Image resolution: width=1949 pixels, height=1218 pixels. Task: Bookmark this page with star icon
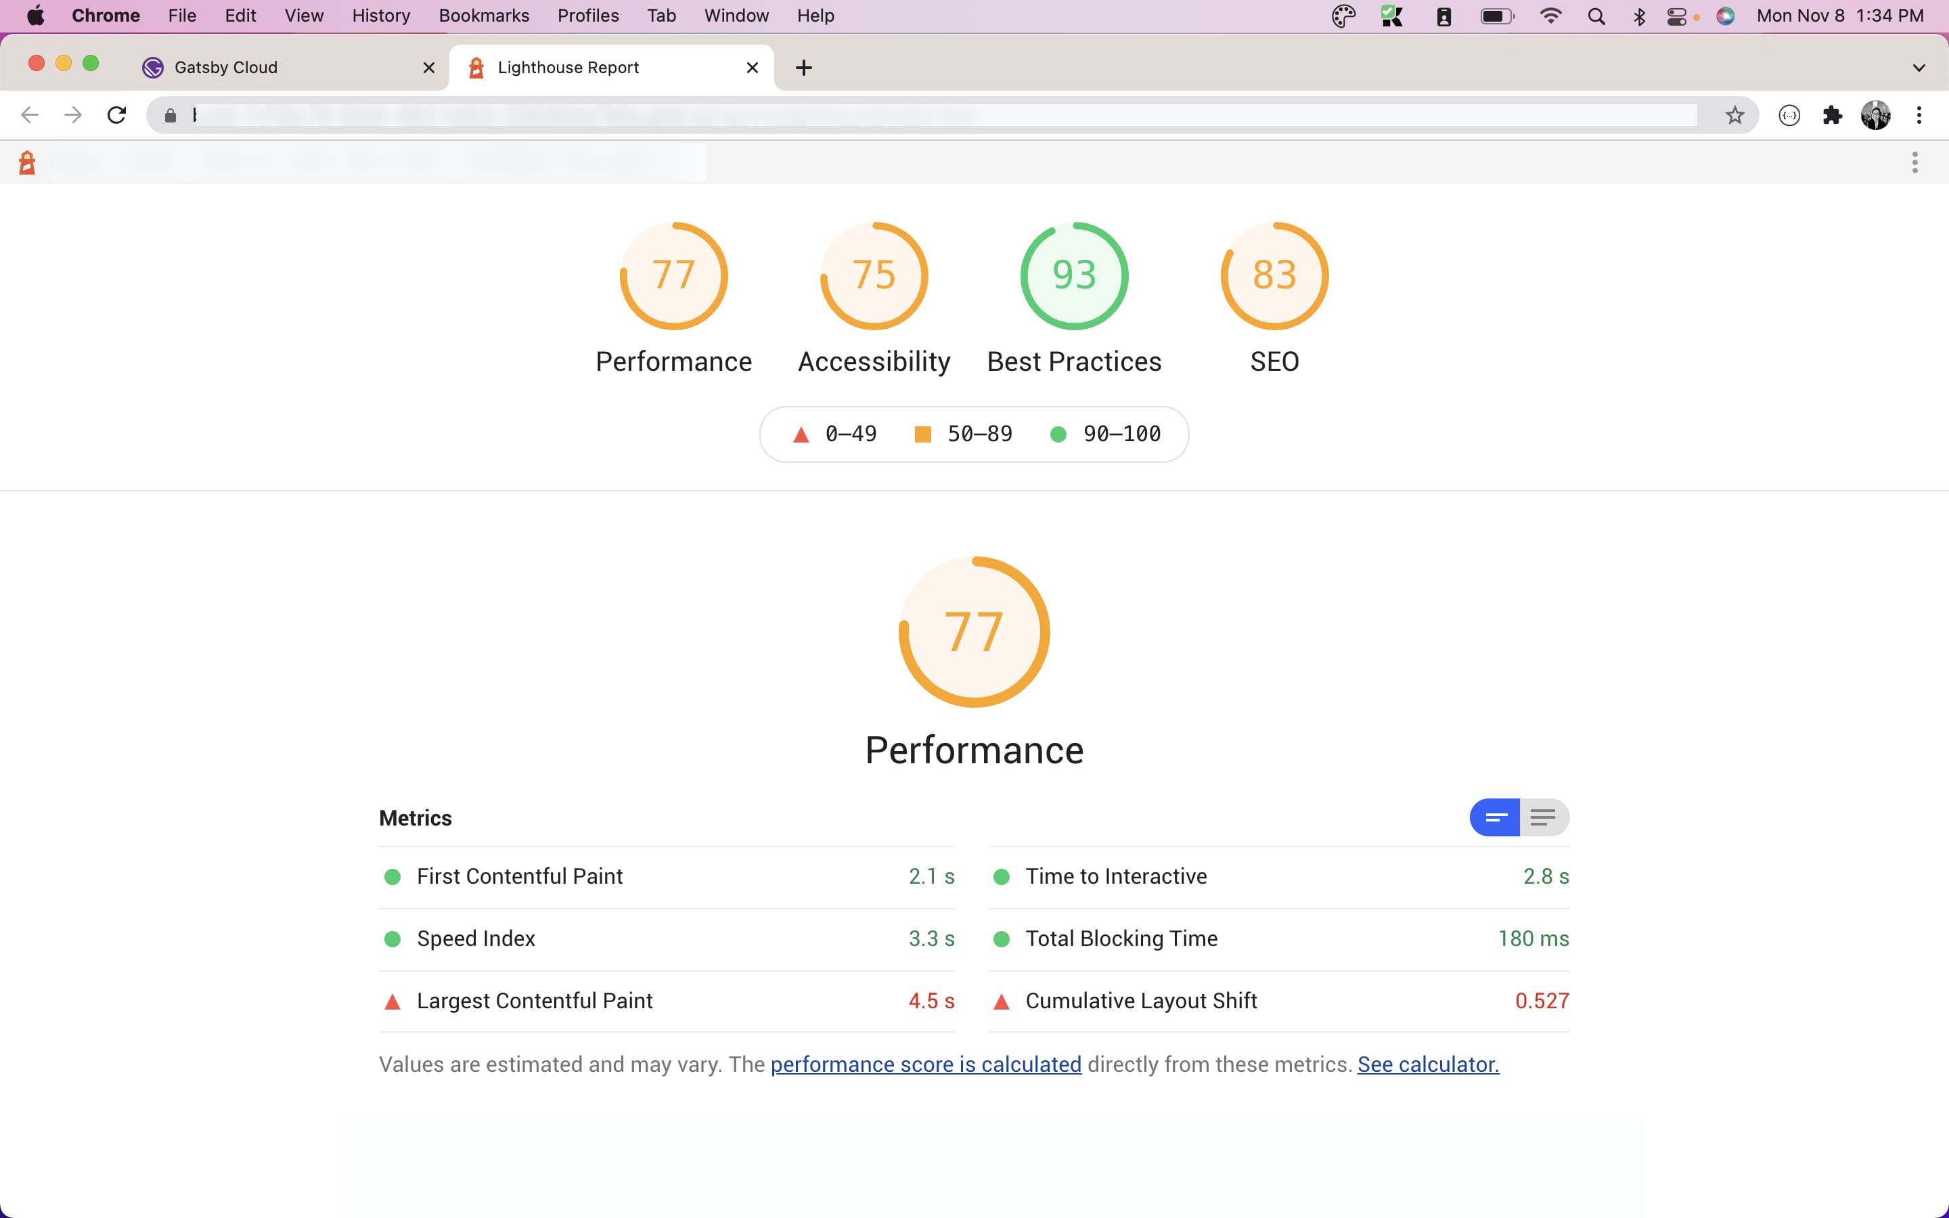1734,115
